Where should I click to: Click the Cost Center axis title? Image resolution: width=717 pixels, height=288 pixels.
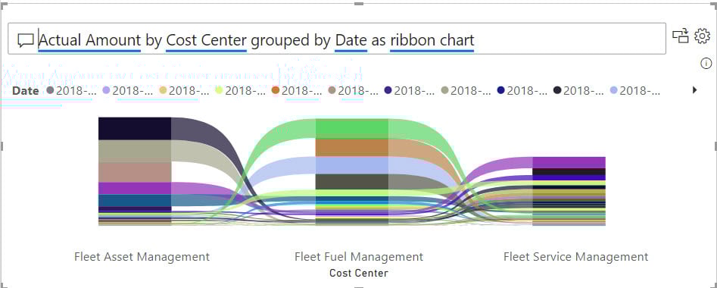click(x=359, y=274)
